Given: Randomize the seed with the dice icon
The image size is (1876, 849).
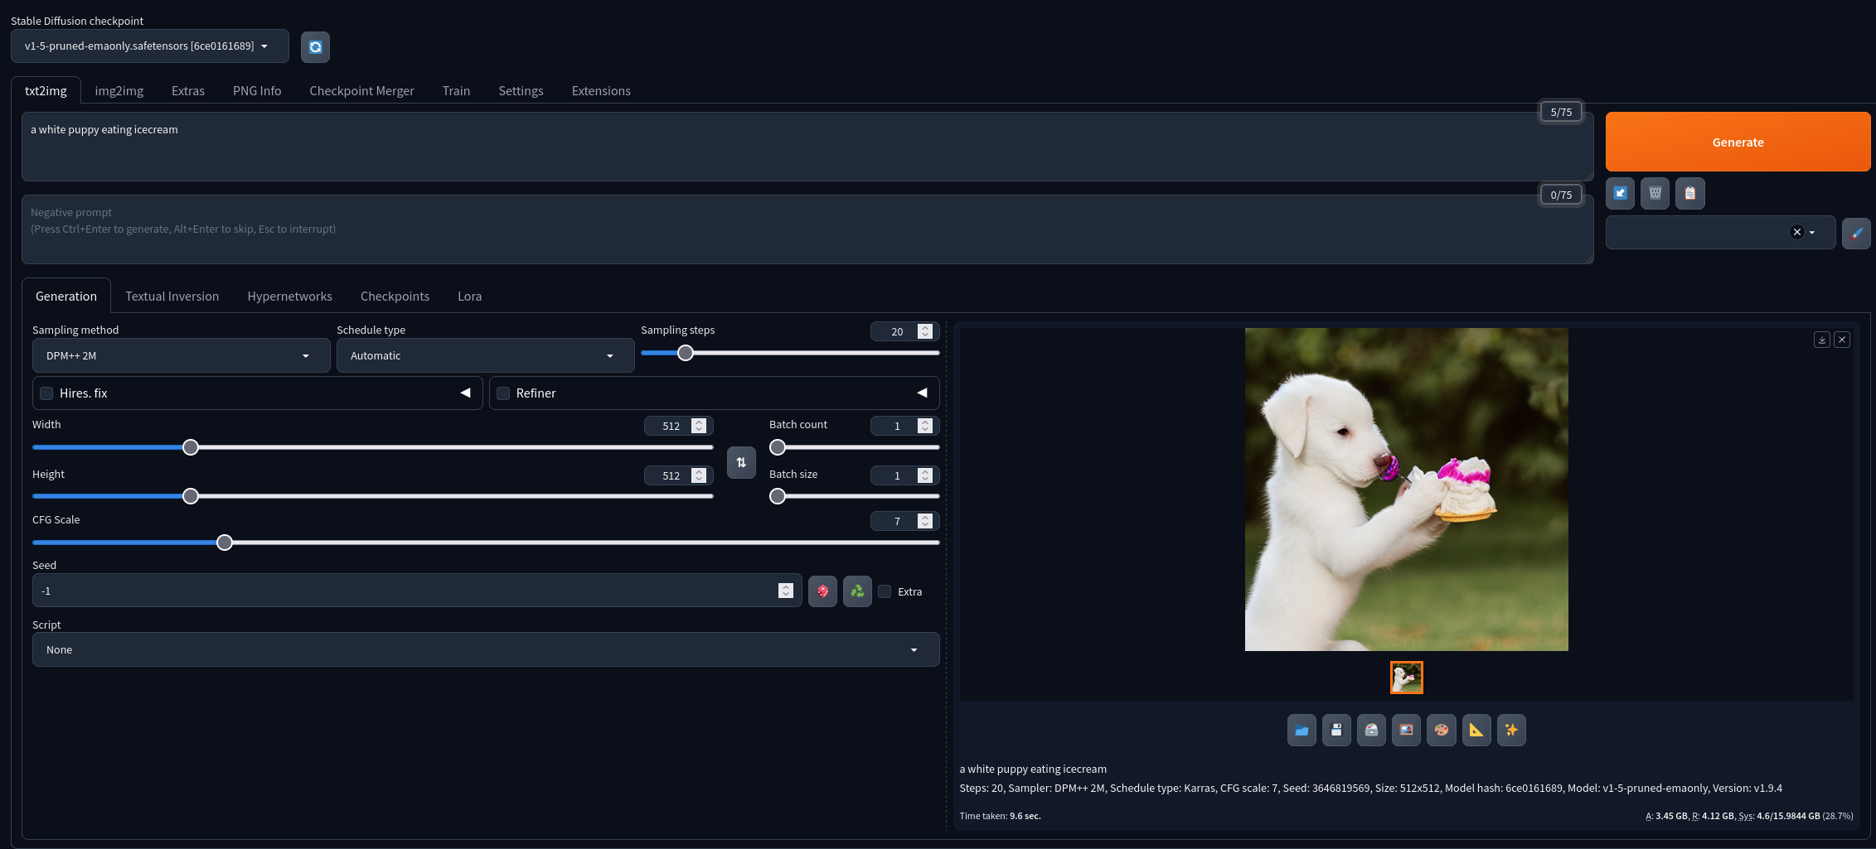Looking at the screenshot, I should point(822,591).
